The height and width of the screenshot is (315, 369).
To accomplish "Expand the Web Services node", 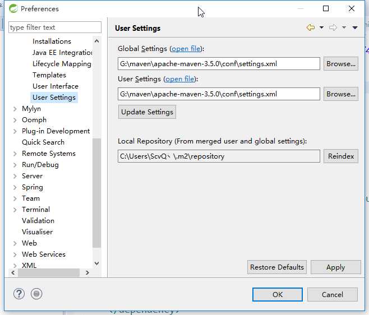I will pyautogui.click(x=15, y=254).
